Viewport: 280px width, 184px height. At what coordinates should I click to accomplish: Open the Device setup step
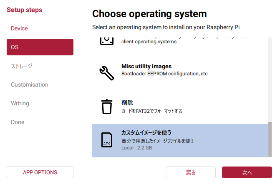tap(19, 28)
